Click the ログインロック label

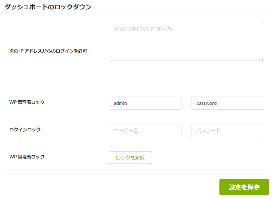(25, 130)
